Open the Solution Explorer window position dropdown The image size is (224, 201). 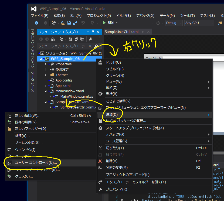click(88, 32)
